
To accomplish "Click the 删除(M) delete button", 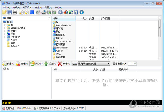I will pyautogui.click(x=64, y=64).
